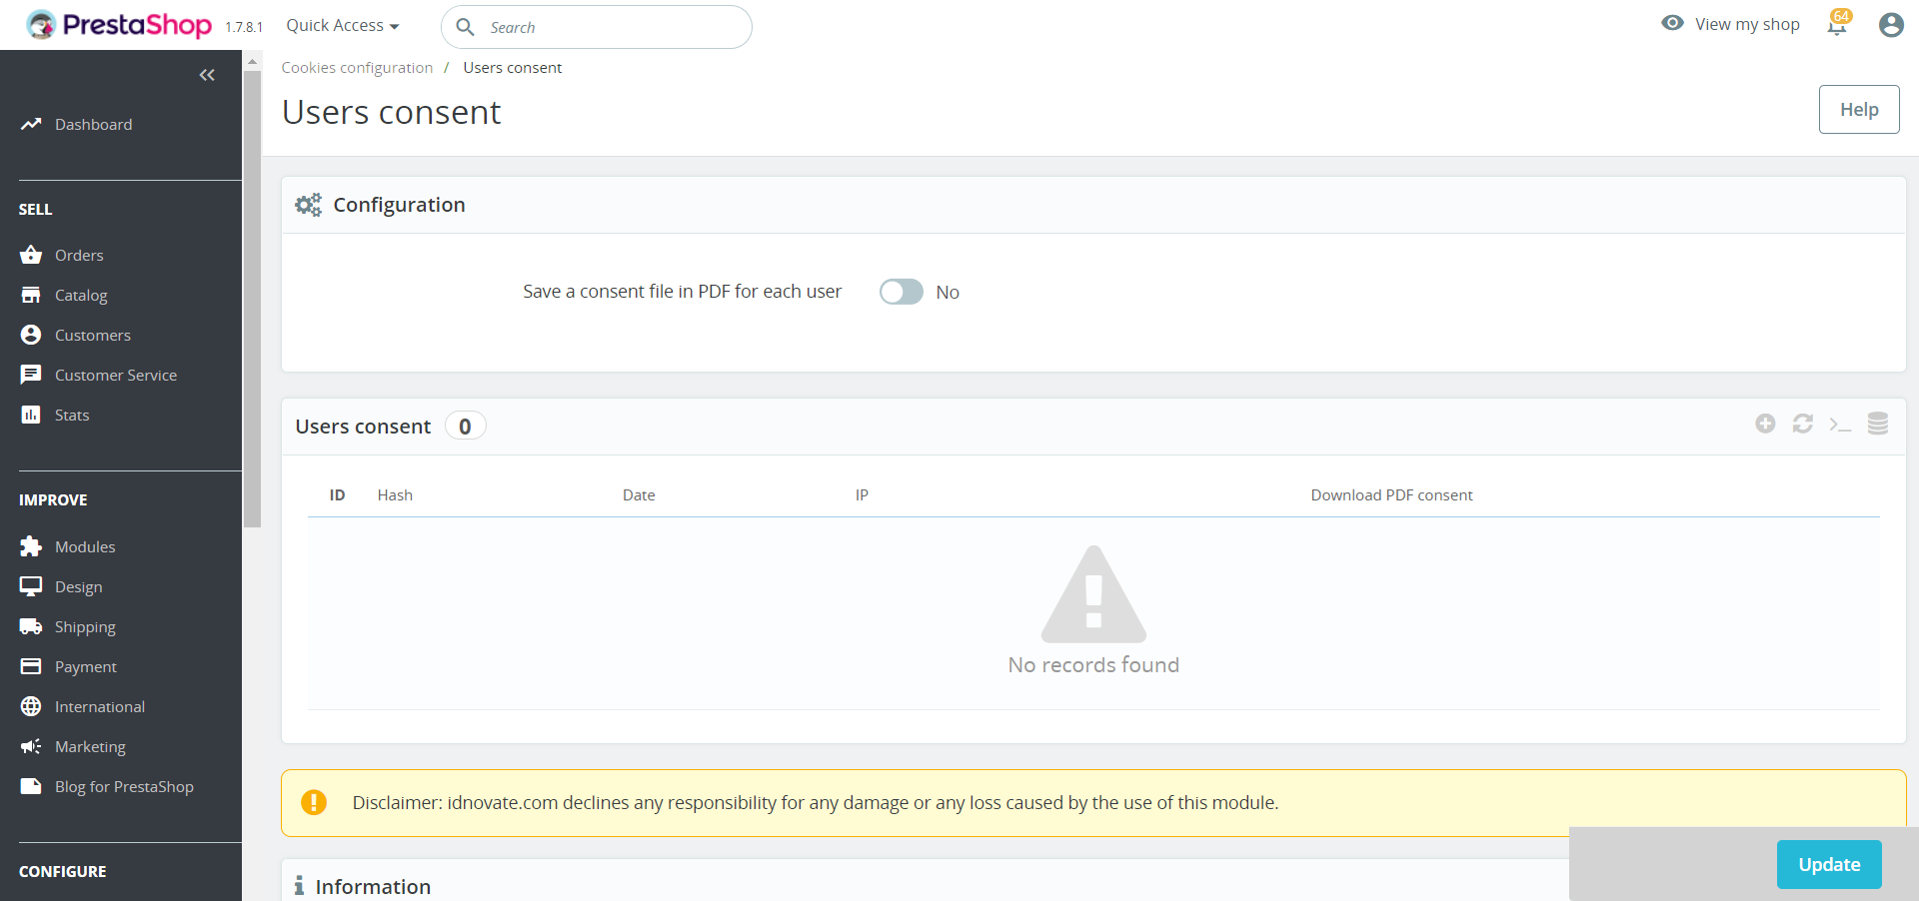1919x901 pixels.
Task: Collapse the sidebar navigation menu
Action: point(207,75)
